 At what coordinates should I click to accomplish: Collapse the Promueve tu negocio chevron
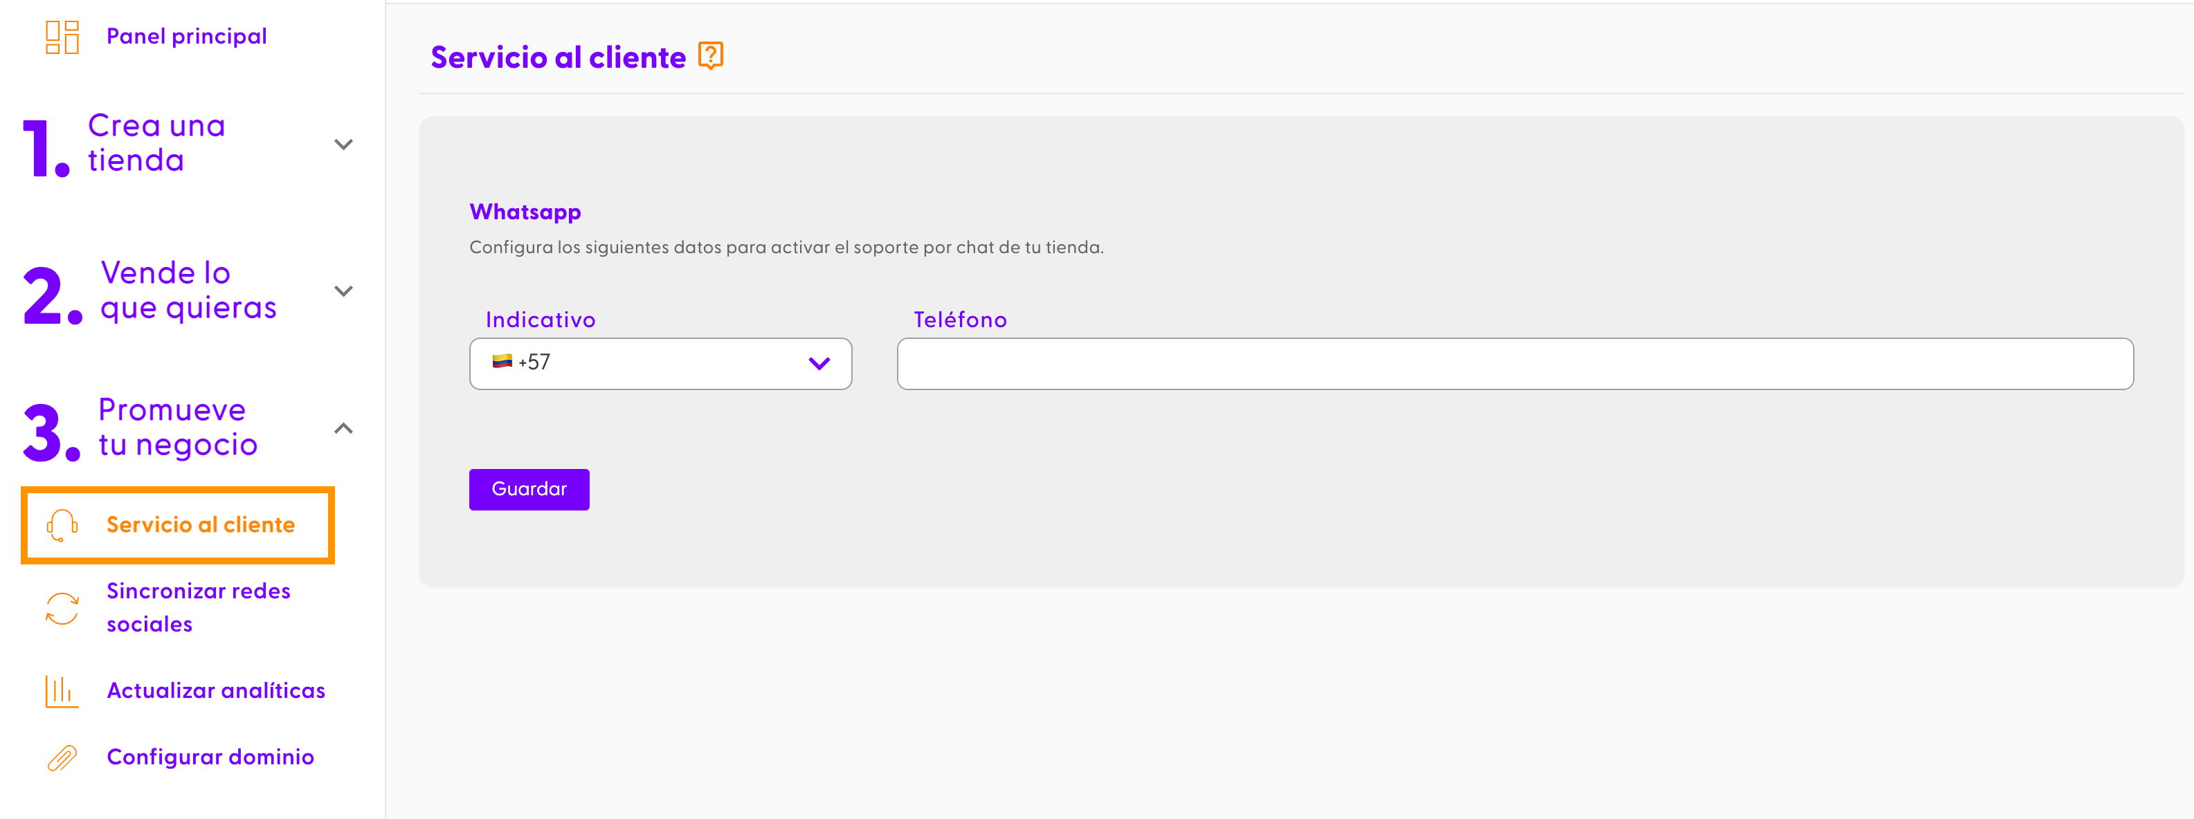343,428
